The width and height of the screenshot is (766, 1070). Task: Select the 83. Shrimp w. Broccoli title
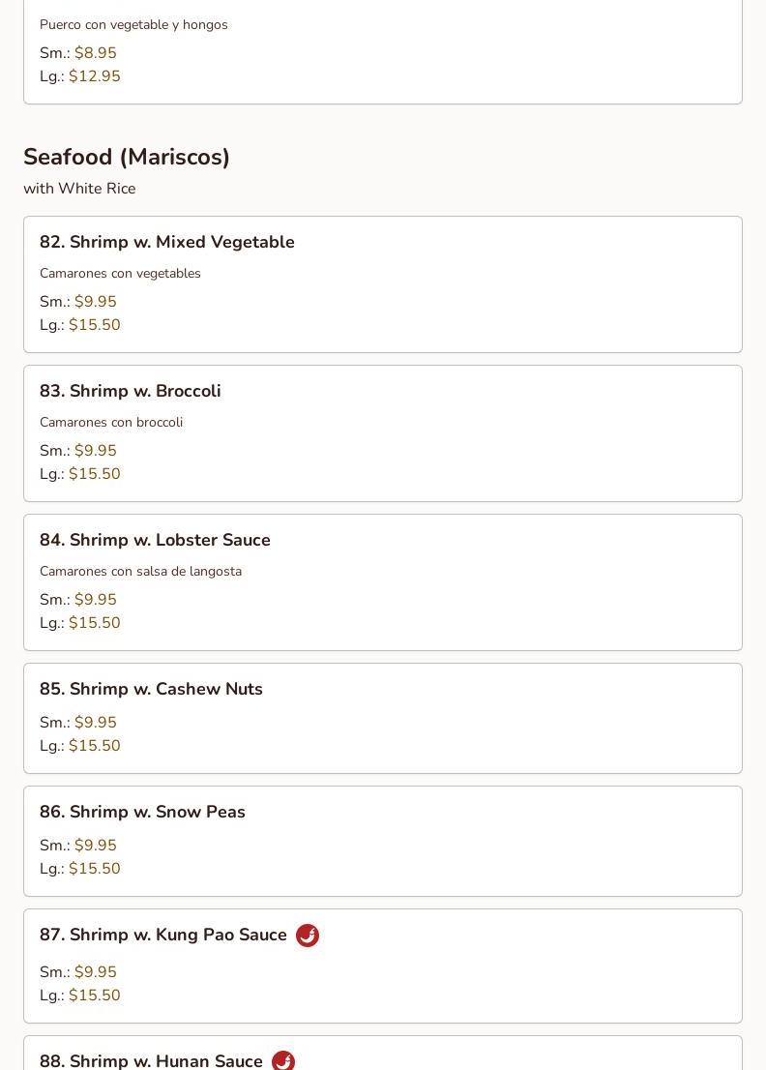[x=131, y=391]
